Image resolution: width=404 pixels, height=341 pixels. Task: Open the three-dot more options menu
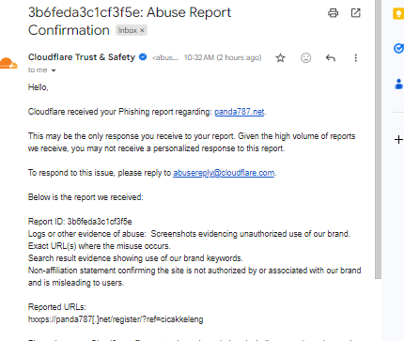pos(355,57)
